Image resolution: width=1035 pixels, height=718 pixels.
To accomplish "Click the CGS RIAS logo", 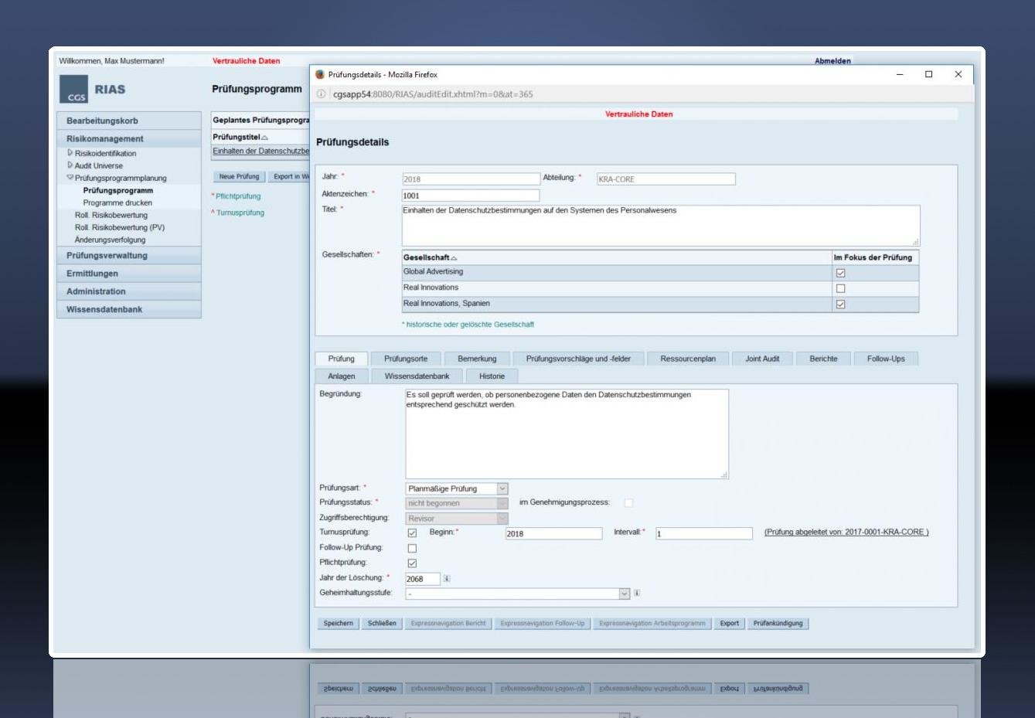I will click(x=92, y=90).
